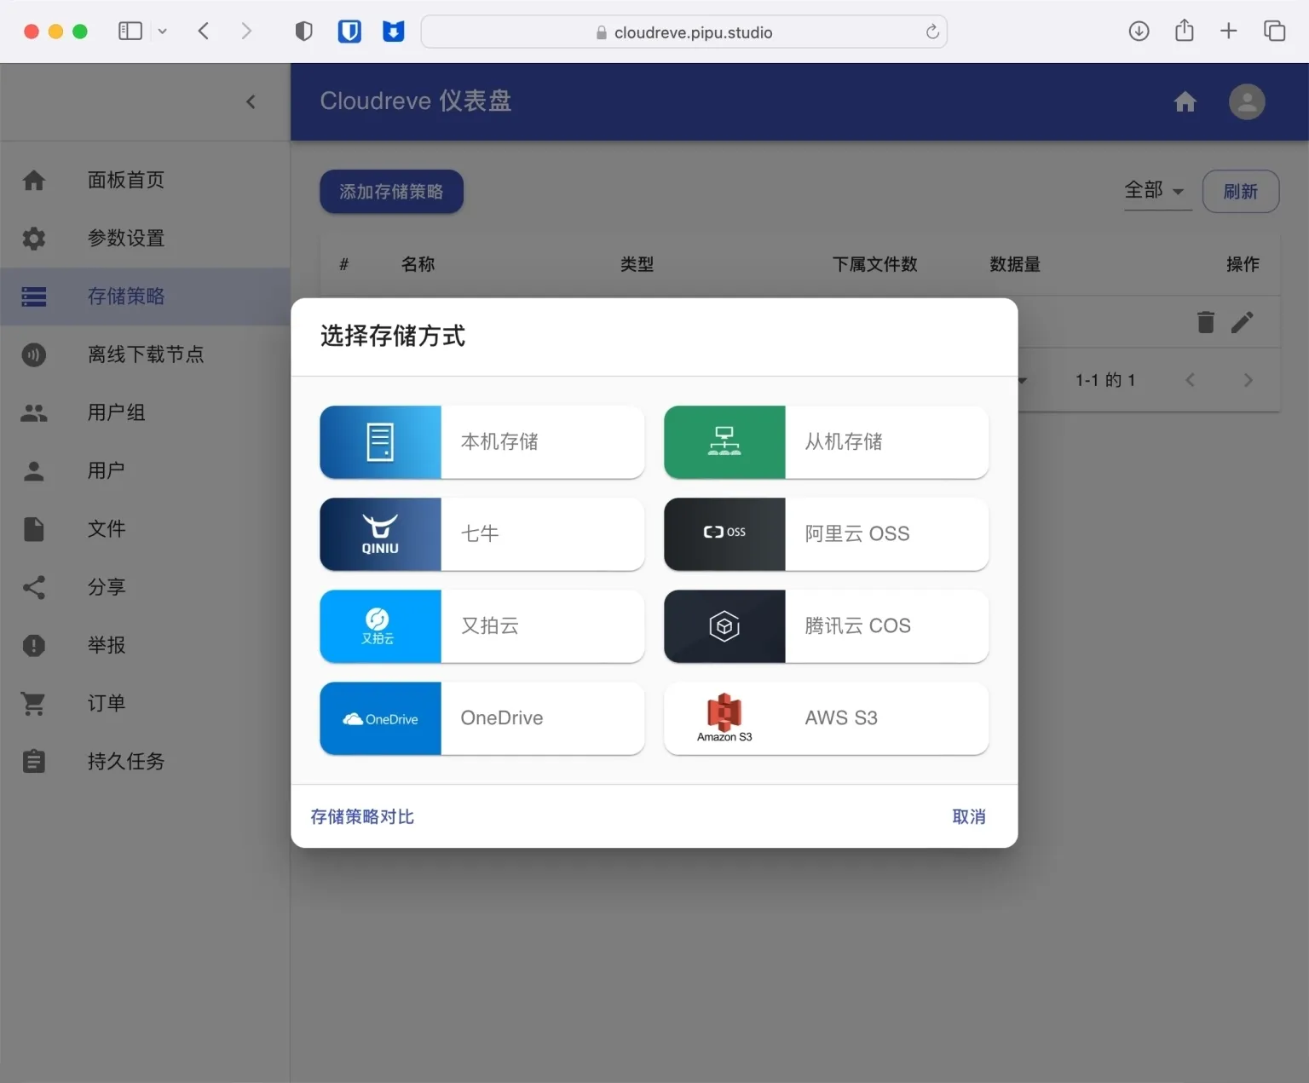Go back in Safari history
This screenshot has height=1083, width=1309.
point(203,32)
